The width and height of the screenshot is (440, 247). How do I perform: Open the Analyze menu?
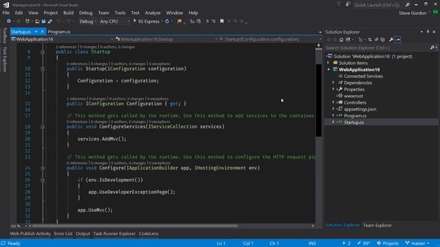point(153,13)
